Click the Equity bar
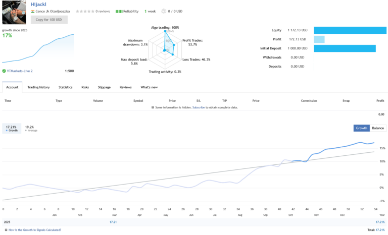The height and width of the screenshot is (235, 388). pos(350,30)
